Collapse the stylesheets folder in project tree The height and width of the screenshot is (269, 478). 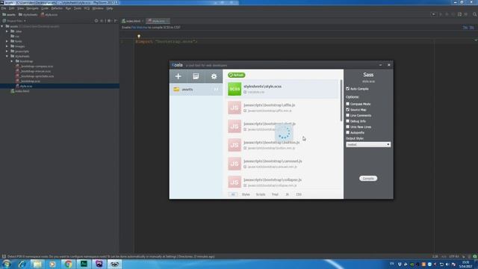[x=7, y=56]
